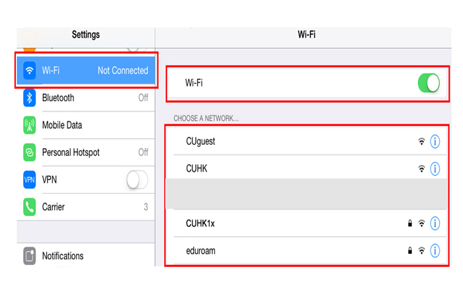Click the Mobile Data antenna icon
This screenshot has width=463, height=308.
[x=30, y=125]
